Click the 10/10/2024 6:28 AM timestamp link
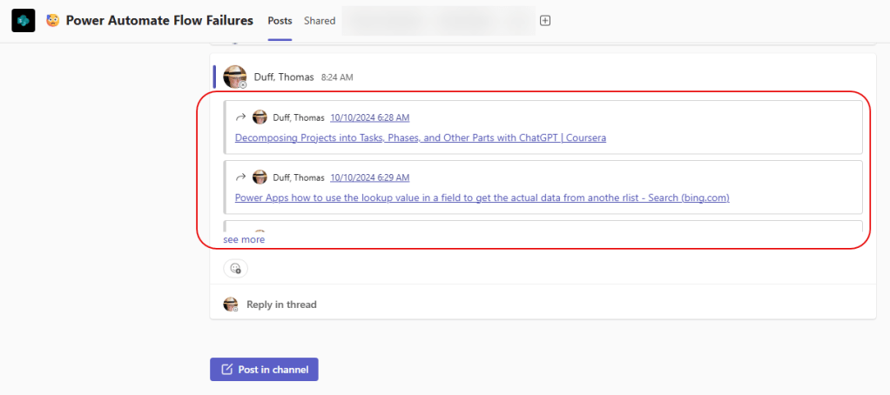The image size is (890, 395). (x=369, y=117)
